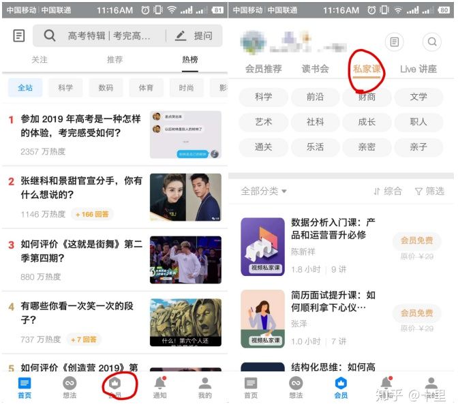
Task: Open question about 这就是街舞 第二季
Action: [x=81, y=251]
